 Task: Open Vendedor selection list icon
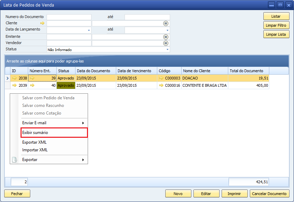[166, 43]
